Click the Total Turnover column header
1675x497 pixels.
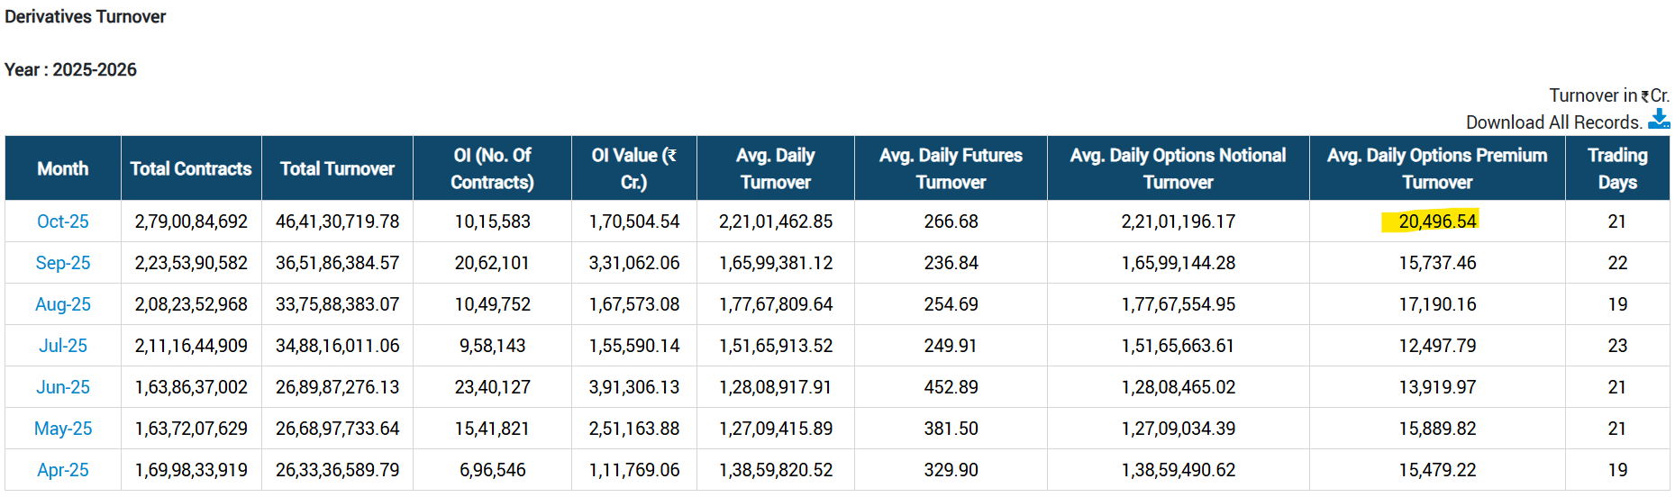click(x=337, y=168)
